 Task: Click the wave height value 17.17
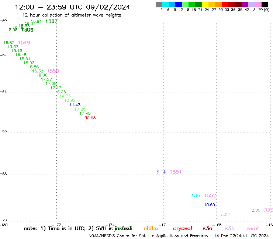[x=56, y=88]
